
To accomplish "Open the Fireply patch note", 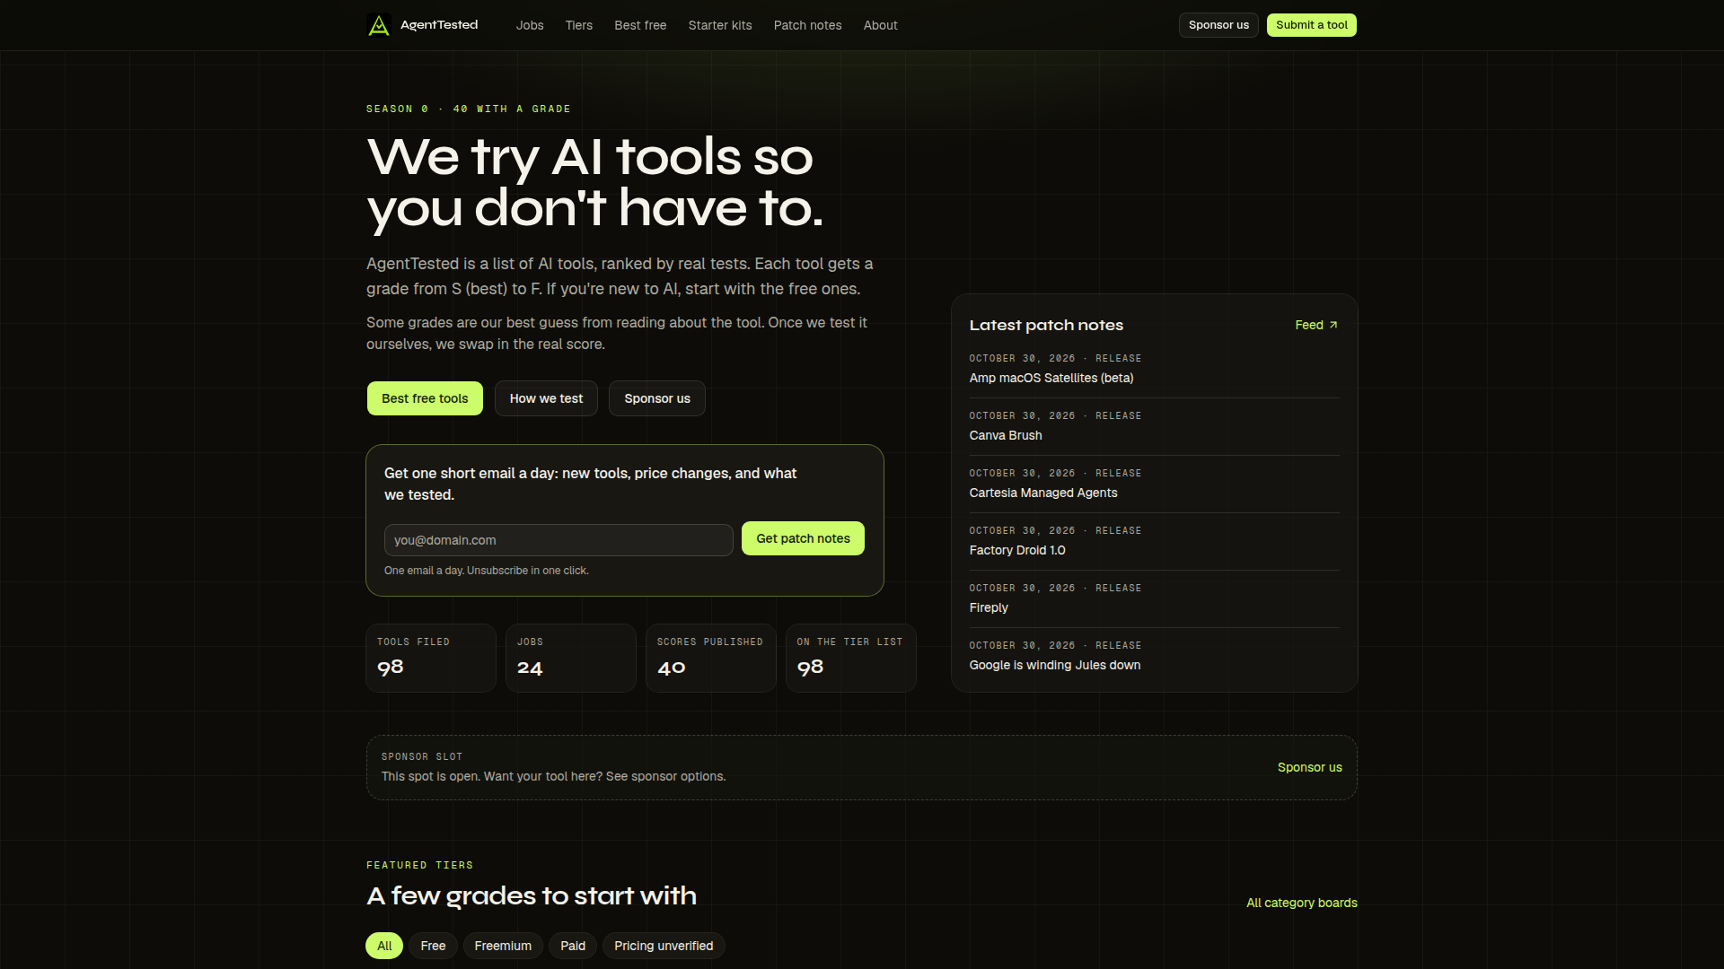I will [x=989, y=607].
